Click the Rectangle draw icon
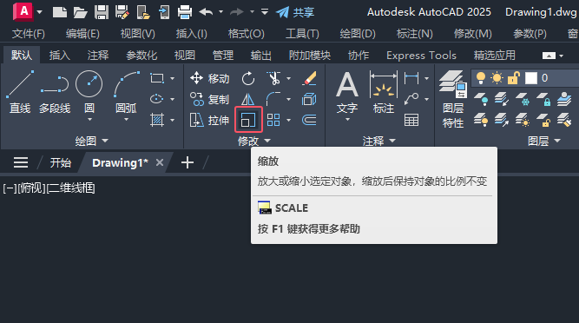The height and width of the screenshot is (323, 579). coord(157,78)
